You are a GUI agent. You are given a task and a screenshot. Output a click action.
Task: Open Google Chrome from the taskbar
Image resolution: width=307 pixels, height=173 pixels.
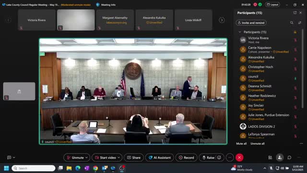[95, 168]
